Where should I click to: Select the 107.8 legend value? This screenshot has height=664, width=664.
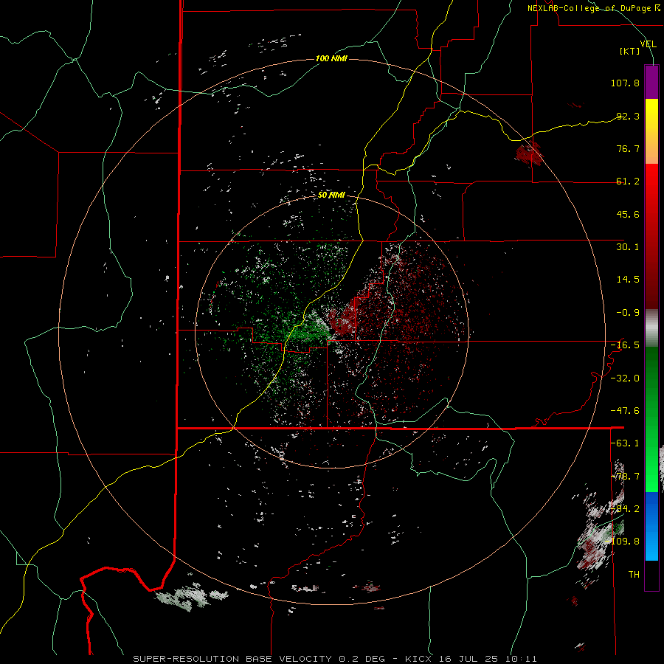point(625,83)
